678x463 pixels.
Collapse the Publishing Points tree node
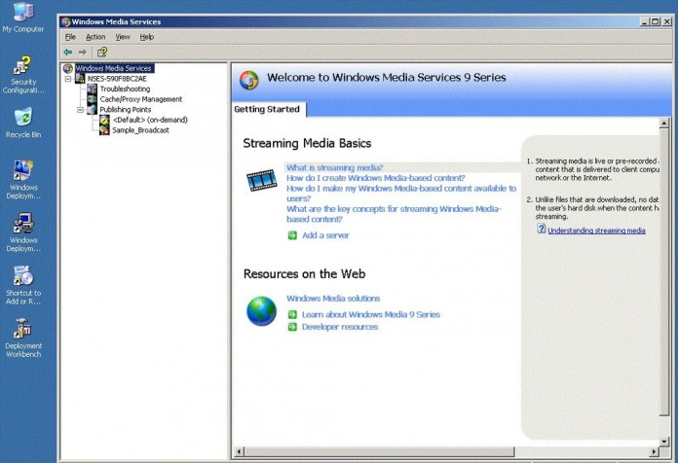coord(80,110)
